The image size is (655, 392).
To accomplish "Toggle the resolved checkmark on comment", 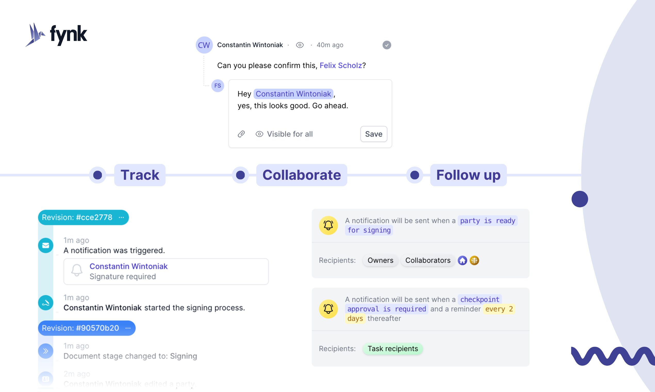I will [x=387, y=45].
